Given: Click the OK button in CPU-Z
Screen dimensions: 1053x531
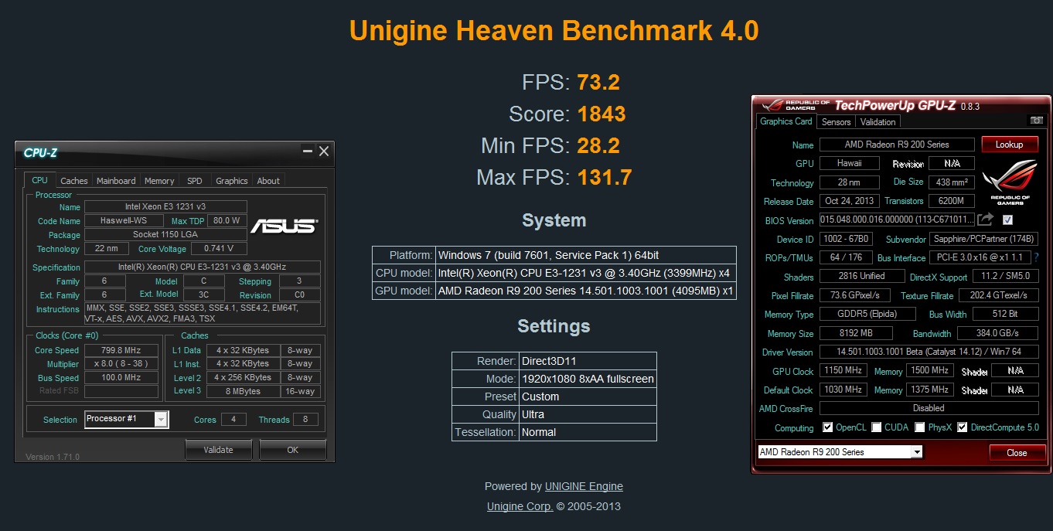Looking at the screenshot, I should (x=292, y=449).
